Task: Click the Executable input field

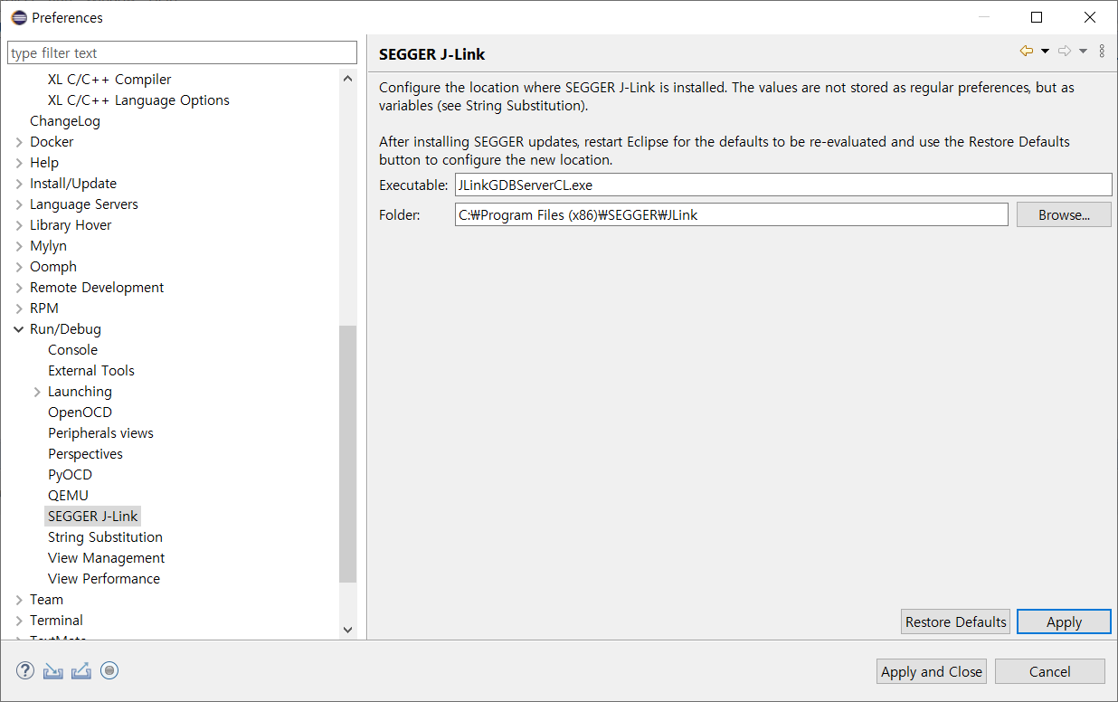Action: pyautogui.click(x=783, y=185)
